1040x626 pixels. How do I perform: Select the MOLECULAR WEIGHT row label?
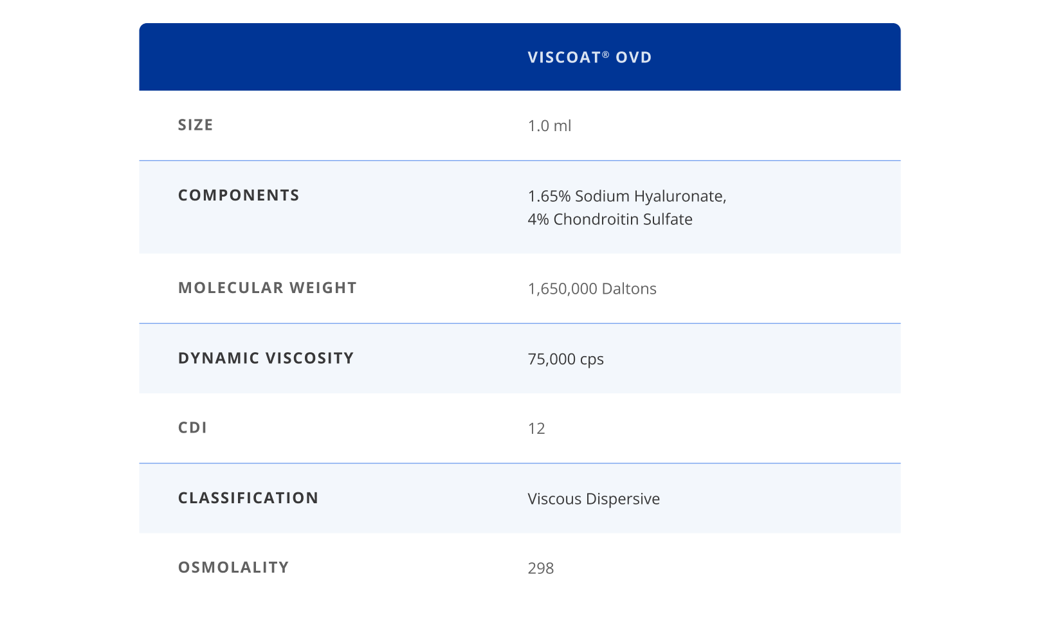[267, 288]
